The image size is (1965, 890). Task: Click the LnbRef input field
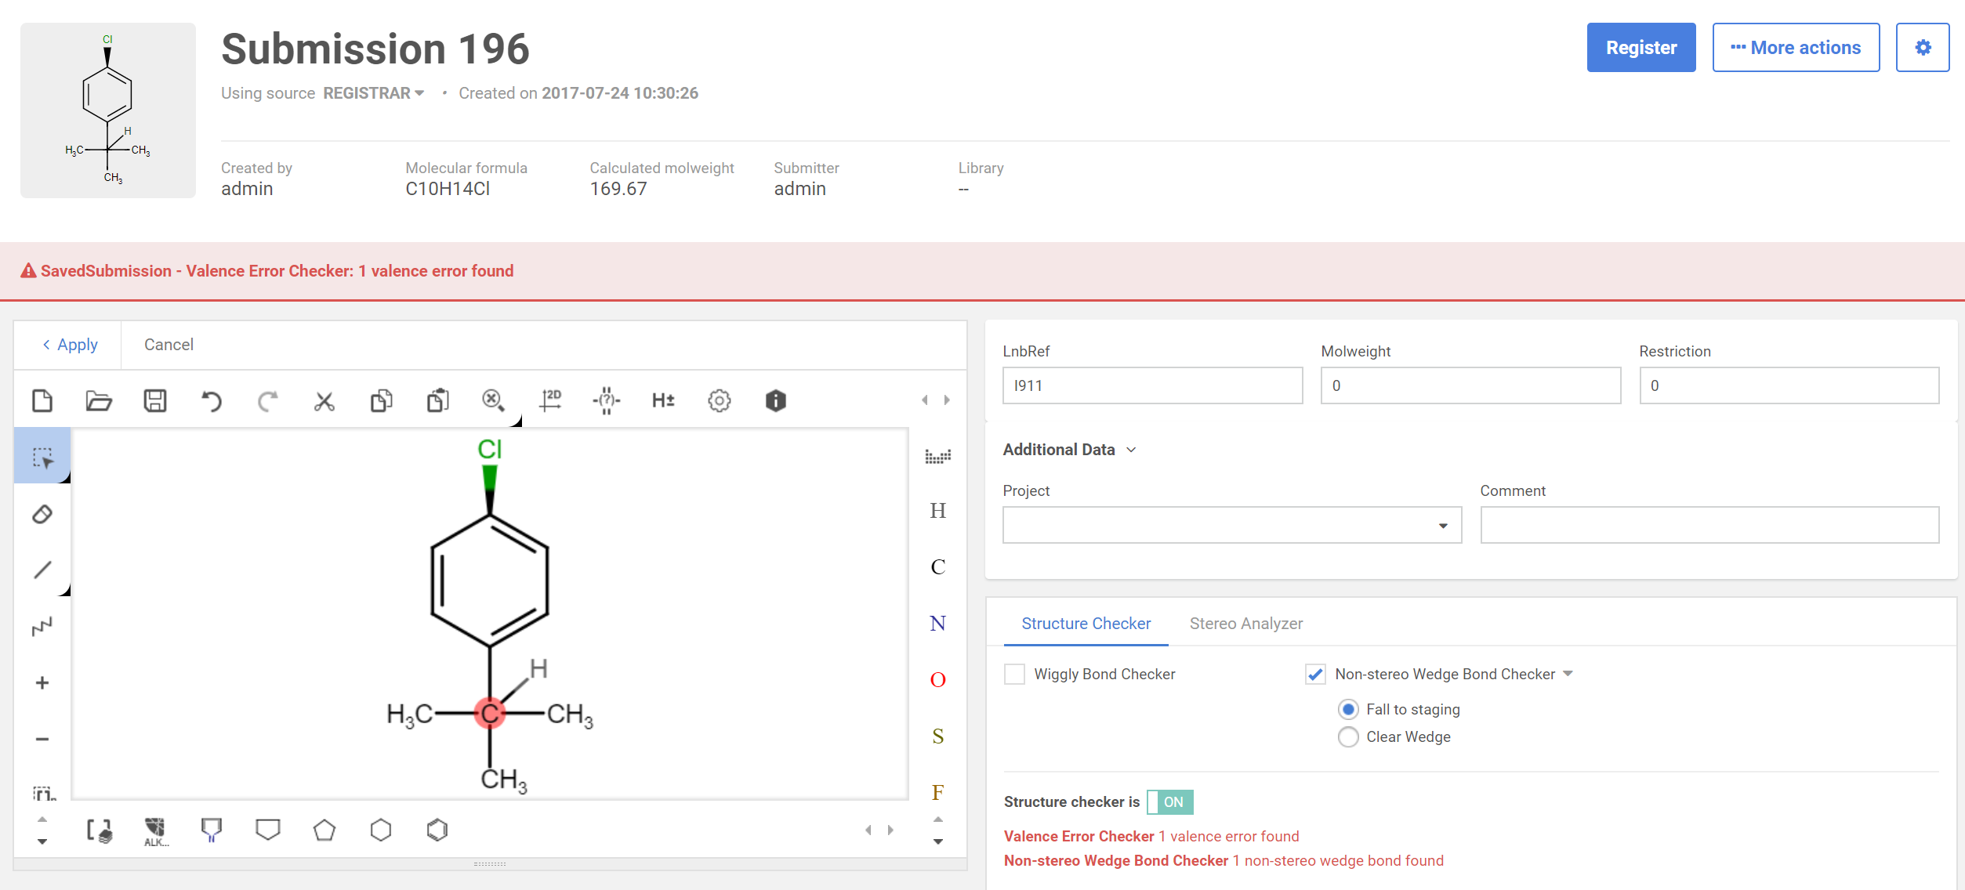(1151, 385)
